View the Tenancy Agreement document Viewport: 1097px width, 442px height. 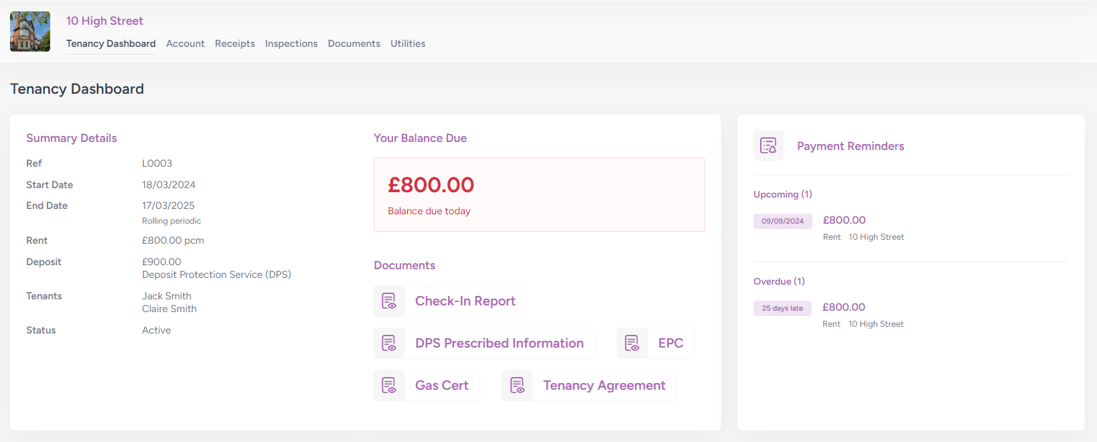[x=603, y=386]
